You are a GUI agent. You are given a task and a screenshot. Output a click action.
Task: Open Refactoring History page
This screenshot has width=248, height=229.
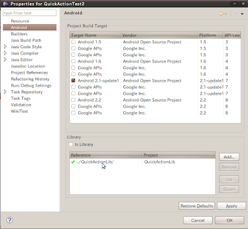tap(30, 79)
